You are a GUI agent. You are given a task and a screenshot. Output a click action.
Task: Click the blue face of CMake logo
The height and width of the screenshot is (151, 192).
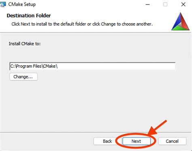(x=176, y=21)
